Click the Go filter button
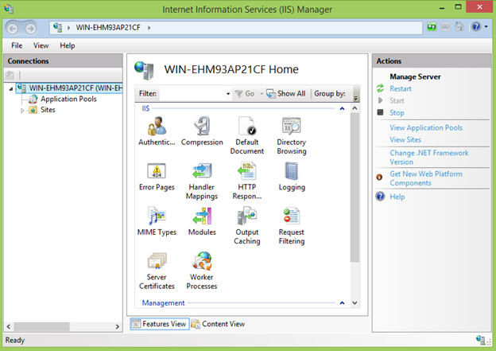Screen dimensions: 496x351 [x=245, y=93]
